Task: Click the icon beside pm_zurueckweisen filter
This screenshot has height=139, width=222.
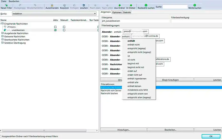Action: (x=5, y=30)
